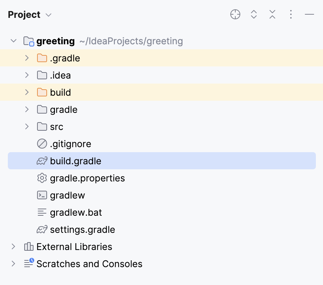Click the gear icon next to gradle.properties
Image resolution: width=323 pixels, height=285 pixels.
42,178
